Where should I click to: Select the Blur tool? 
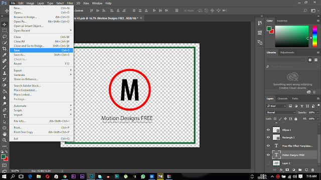pos(5,97)
